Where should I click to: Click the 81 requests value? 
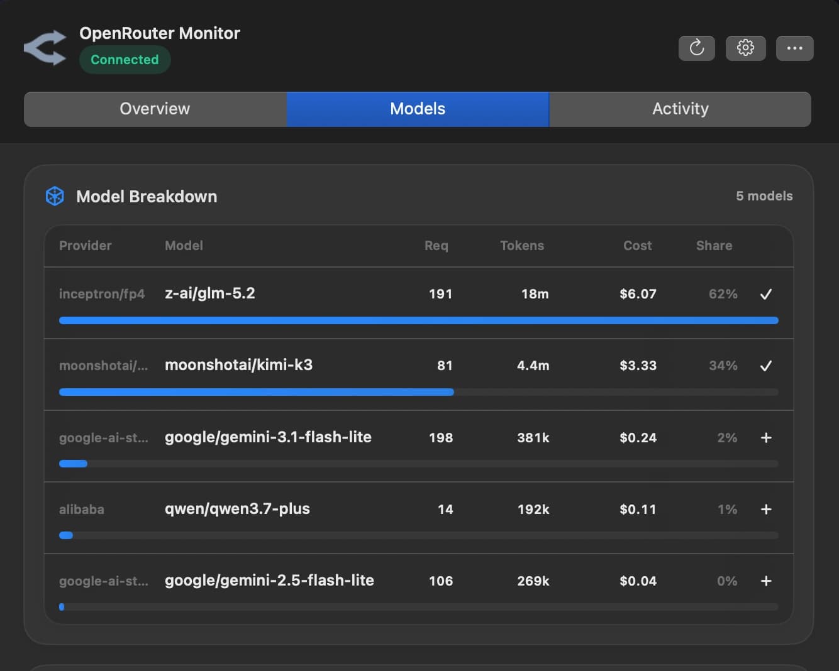(445, 366)
